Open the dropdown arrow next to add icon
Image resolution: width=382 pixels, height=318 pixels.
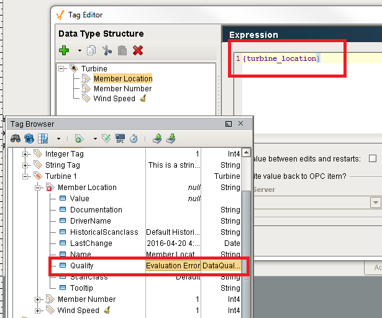pos(79,51)
